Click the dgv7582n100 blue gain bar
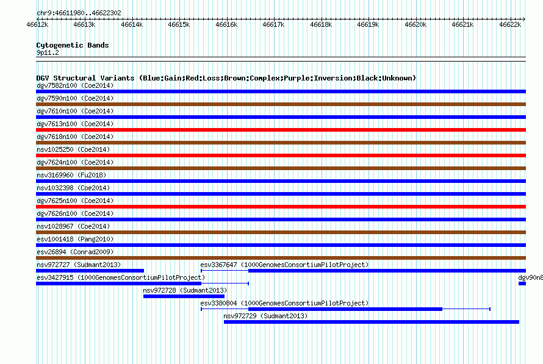 click(281, 91)
